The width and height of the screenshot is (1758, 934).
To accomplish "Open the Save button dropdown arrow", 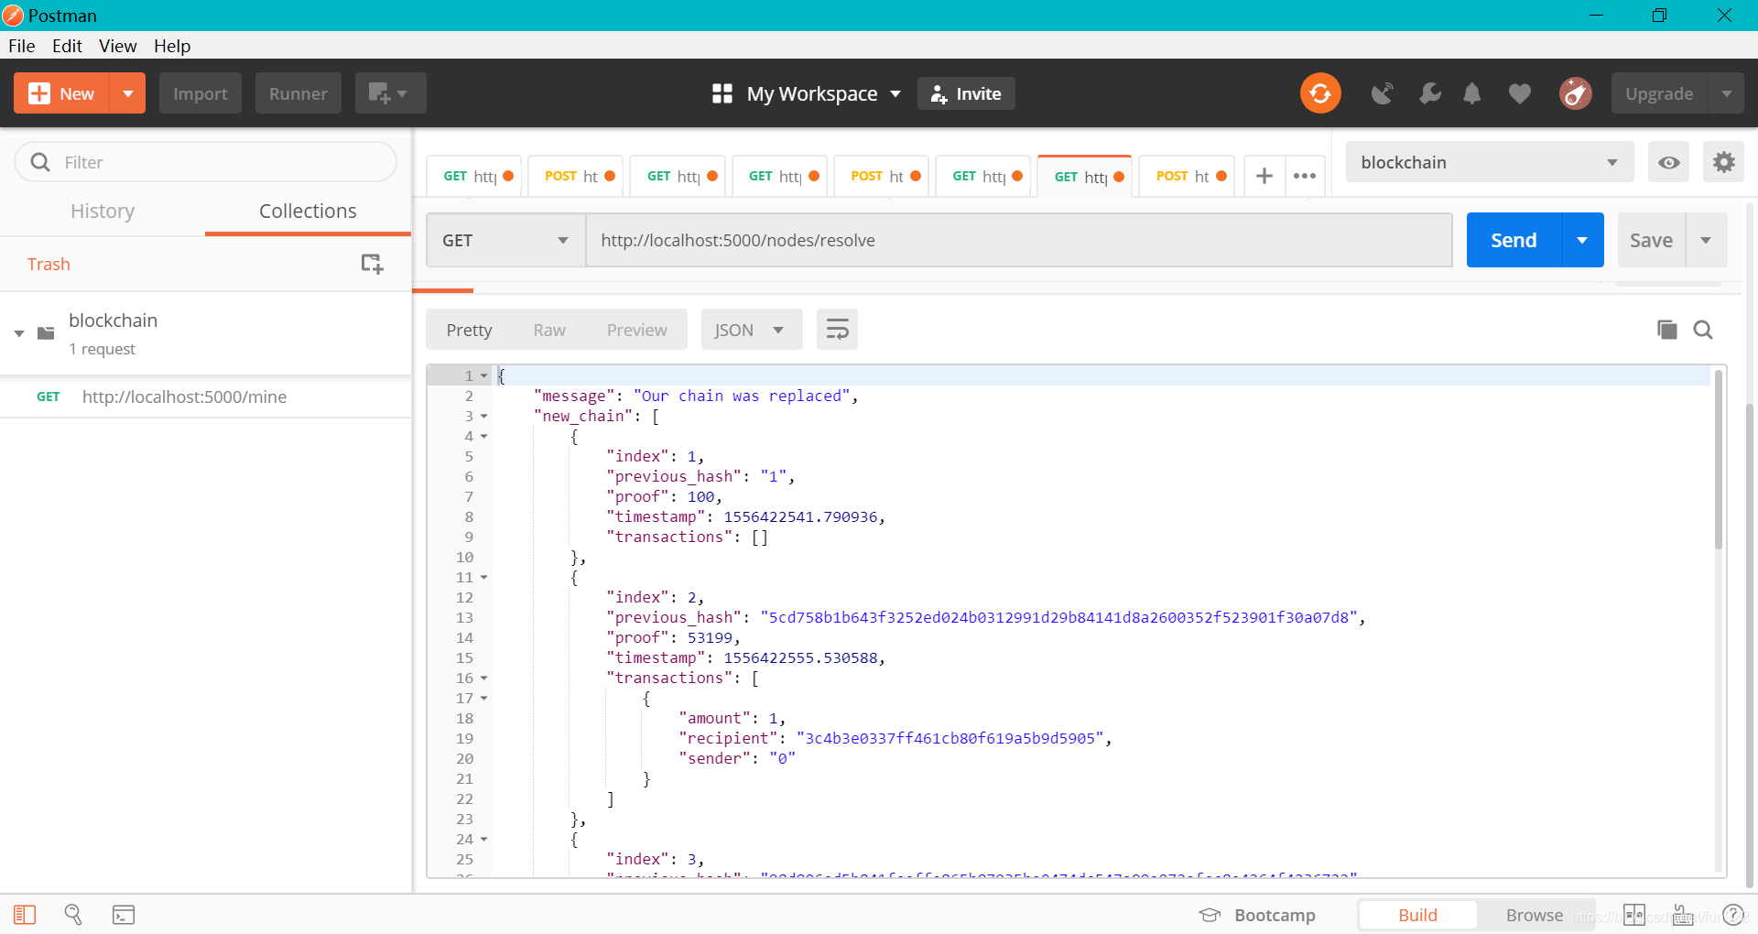I will pyautogui.click(x=1706, y=240).
